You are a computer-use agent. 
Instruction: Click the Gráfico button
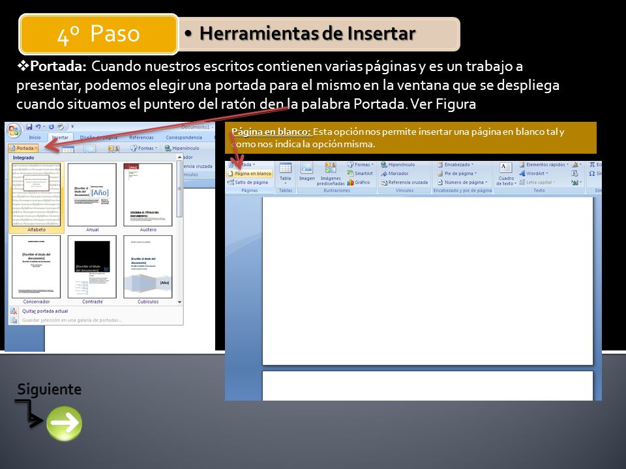tap(359, 182)
